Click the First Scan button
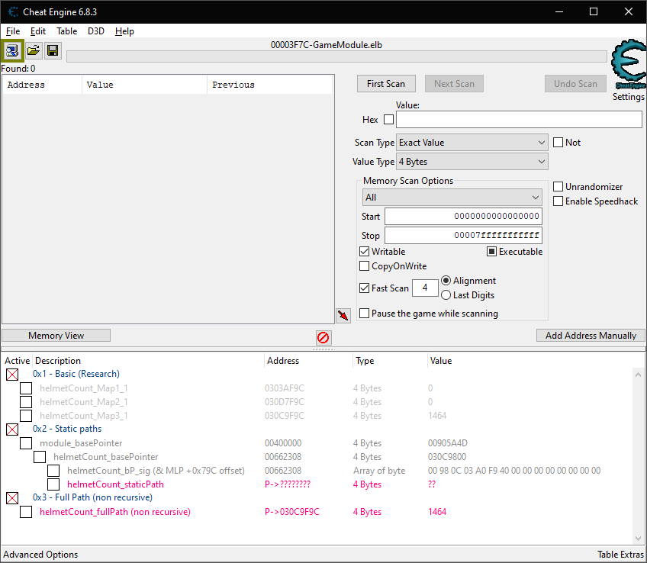Viewport: 647px width, 563px height. [x=386, y=84]
